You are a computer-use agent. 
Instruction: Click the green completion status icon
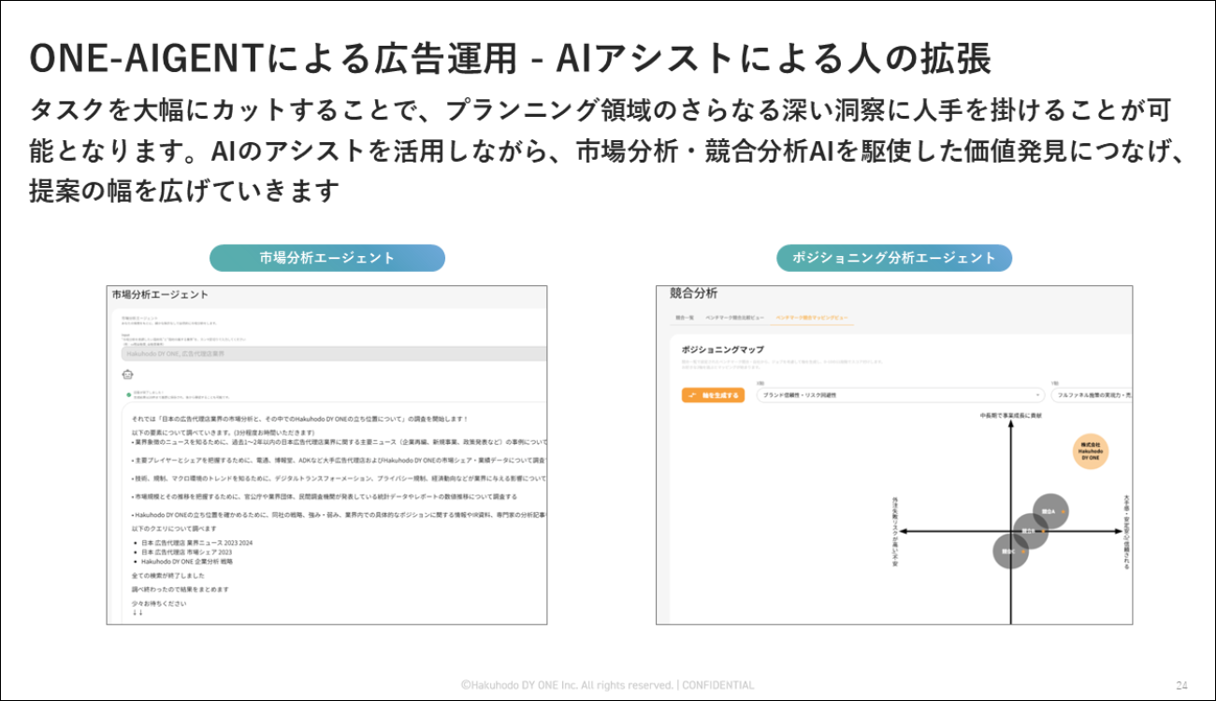click(127, 393)
